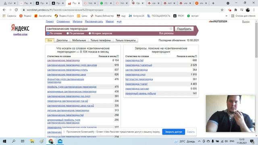Click Подобрать button
258x145 pixels.
184,29
